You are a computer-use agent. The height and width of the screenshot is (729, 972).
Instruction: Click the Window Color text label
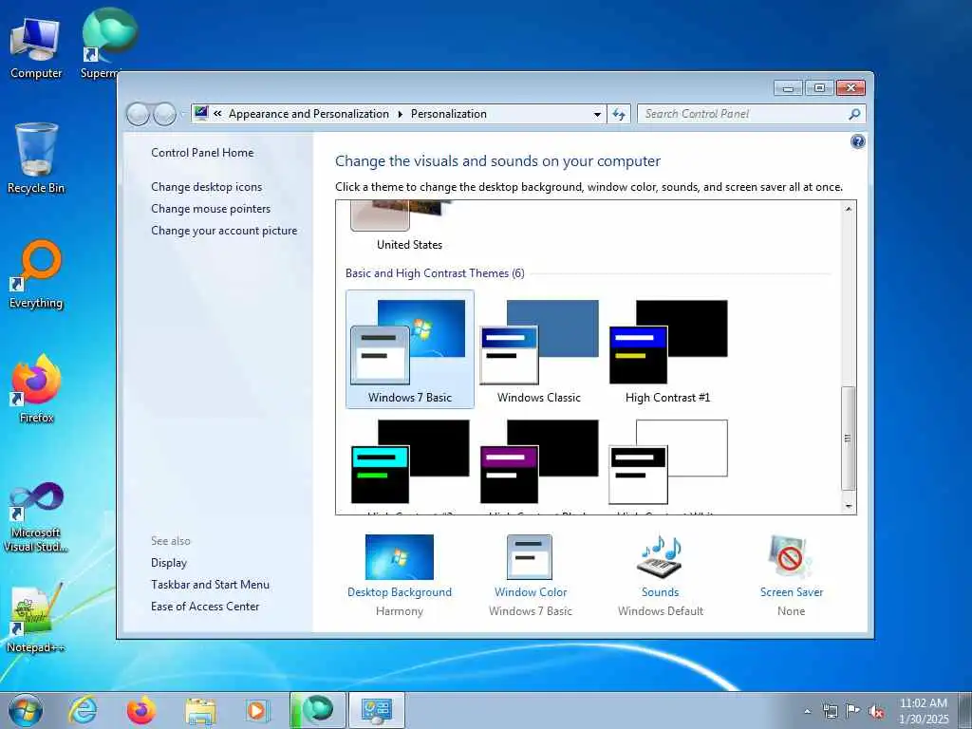click(531, 592)
